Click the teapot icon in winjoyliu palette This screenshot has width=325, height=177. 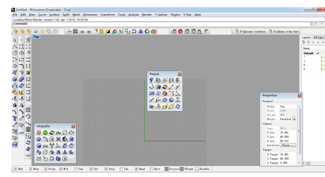pos(71,132)
